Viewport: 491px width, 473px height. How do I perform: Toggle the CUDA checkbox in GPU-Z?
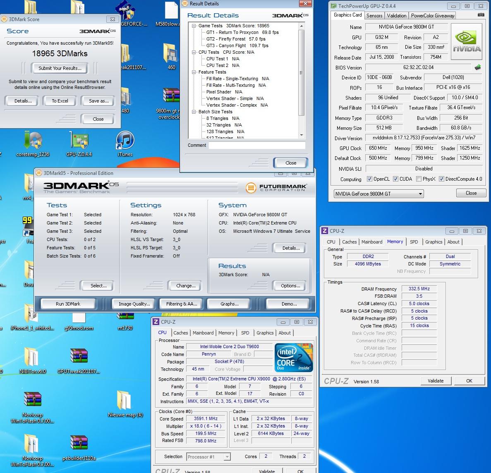coord(395,179)
